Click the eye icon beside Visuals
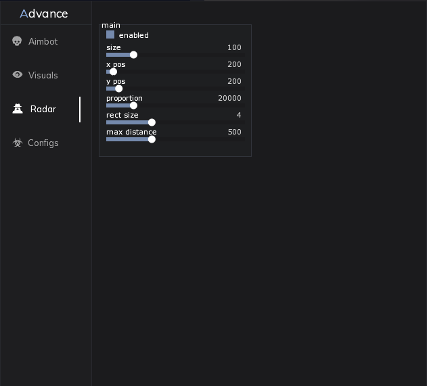Image resolution: width=427 pixels, height=386 pixels. point(18,75)
